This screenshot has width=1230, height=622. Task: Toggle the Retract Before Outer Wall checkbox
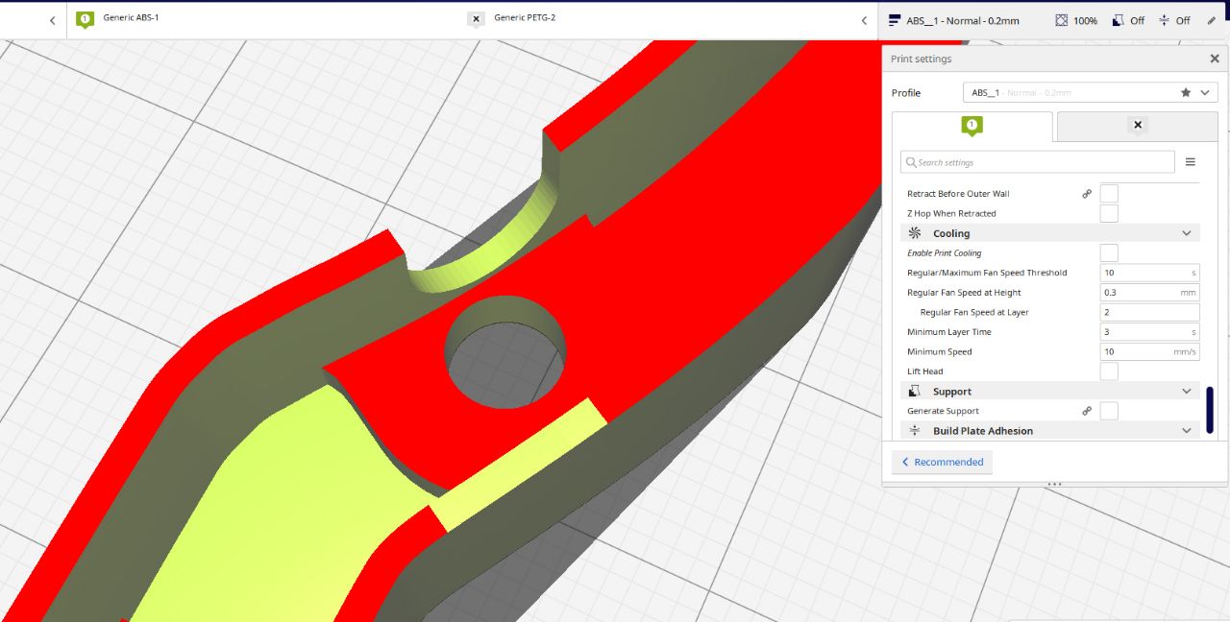(1109, 194)
